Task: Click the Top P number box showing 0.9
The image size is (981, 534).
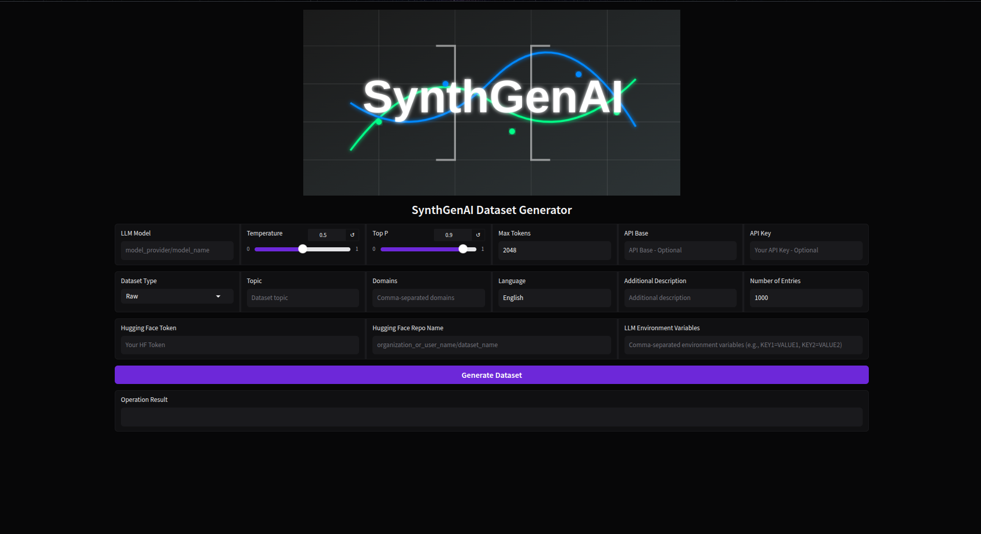Action: click(452, 235)
